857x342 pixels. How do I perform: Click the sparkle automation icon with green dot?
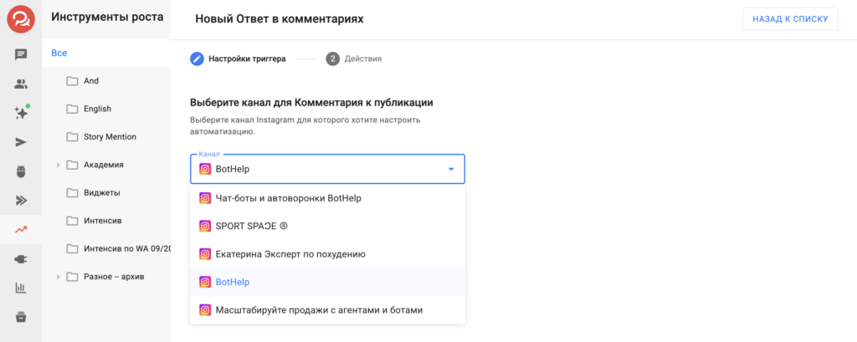pos(21,113)
